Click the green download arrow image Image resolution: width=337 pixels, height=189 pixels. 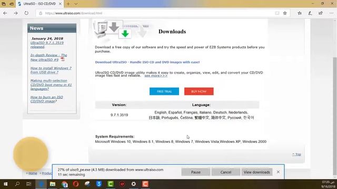tap(125, 34)
